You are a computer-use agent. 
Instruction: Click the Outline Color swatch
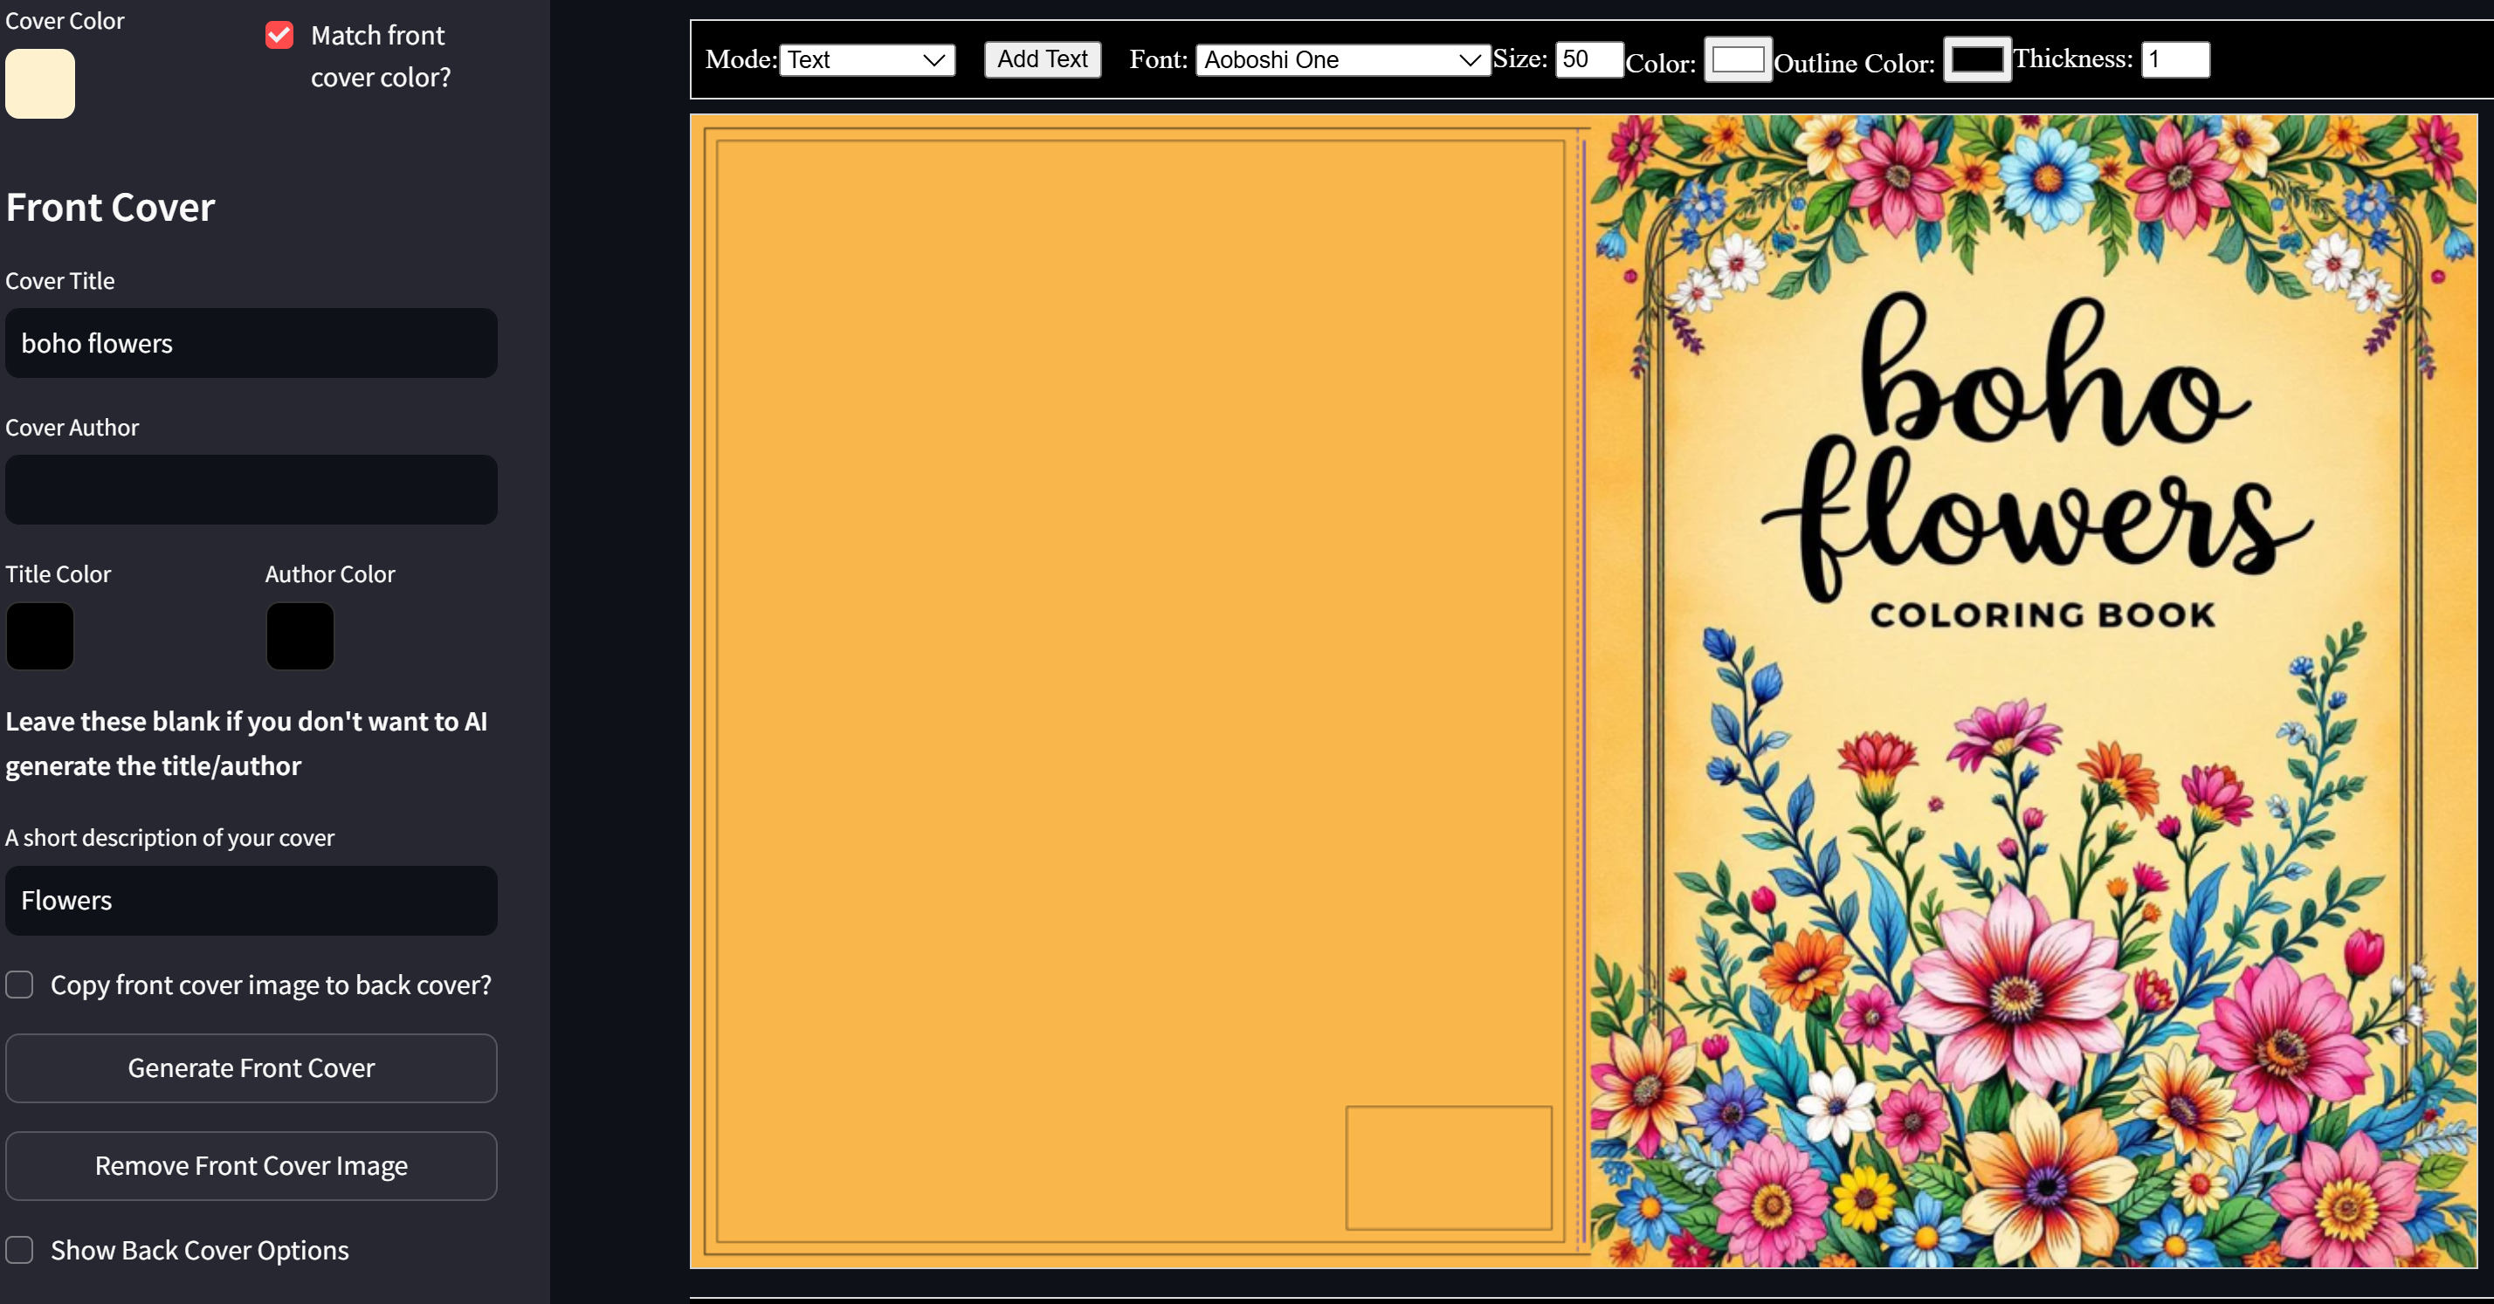tap(1977, 59)
